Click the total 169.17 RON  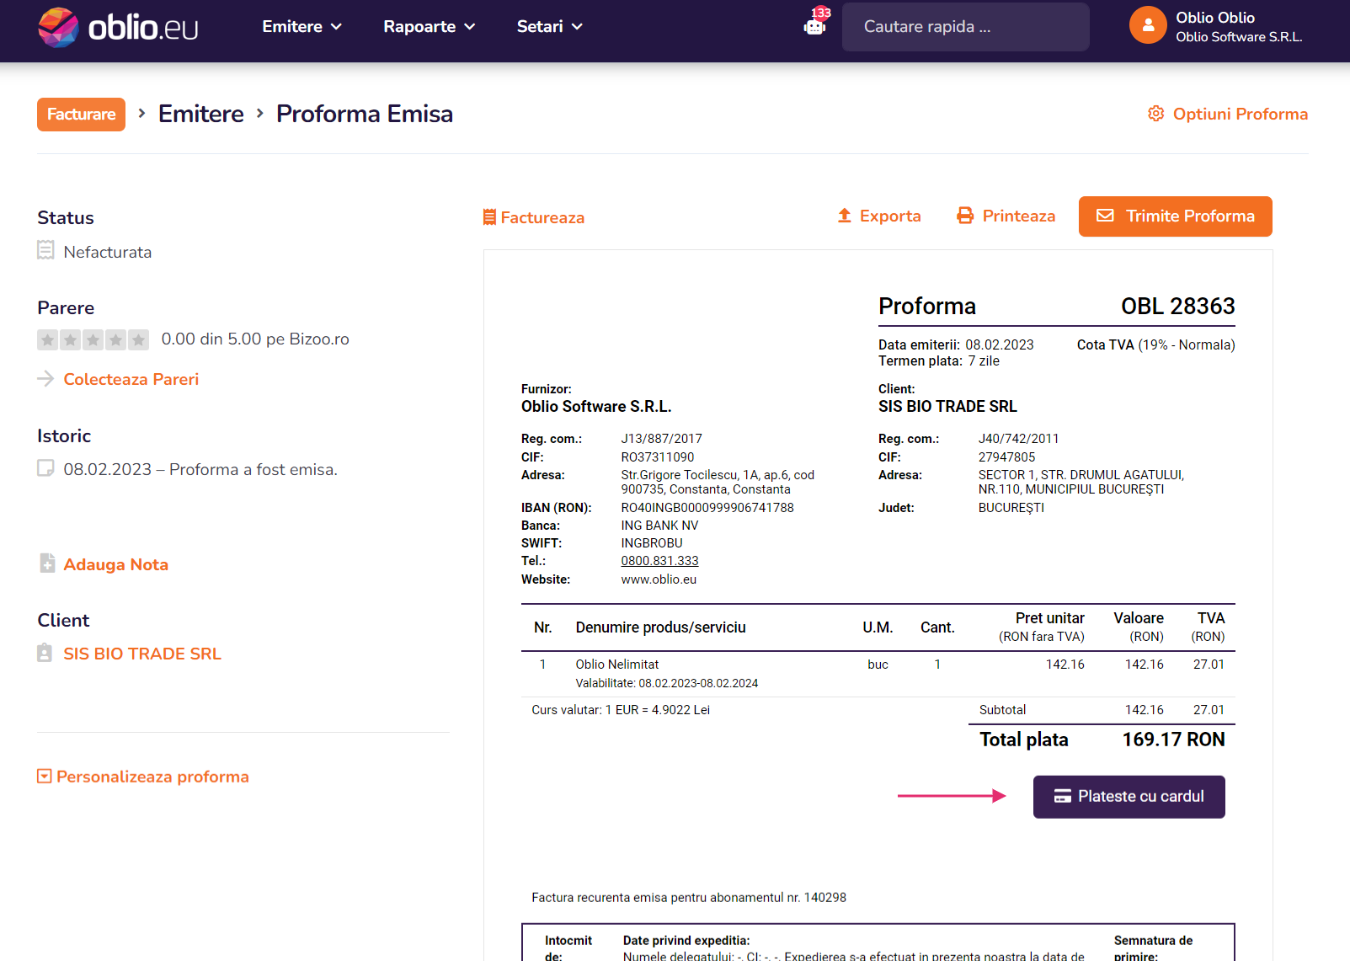pos(1174,739)
